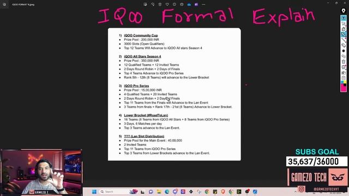This screenshot has height=196, width=349.
Task: Click "Prize Pool for the Main Event : 40,00,000"
Action: pos(153,140)
